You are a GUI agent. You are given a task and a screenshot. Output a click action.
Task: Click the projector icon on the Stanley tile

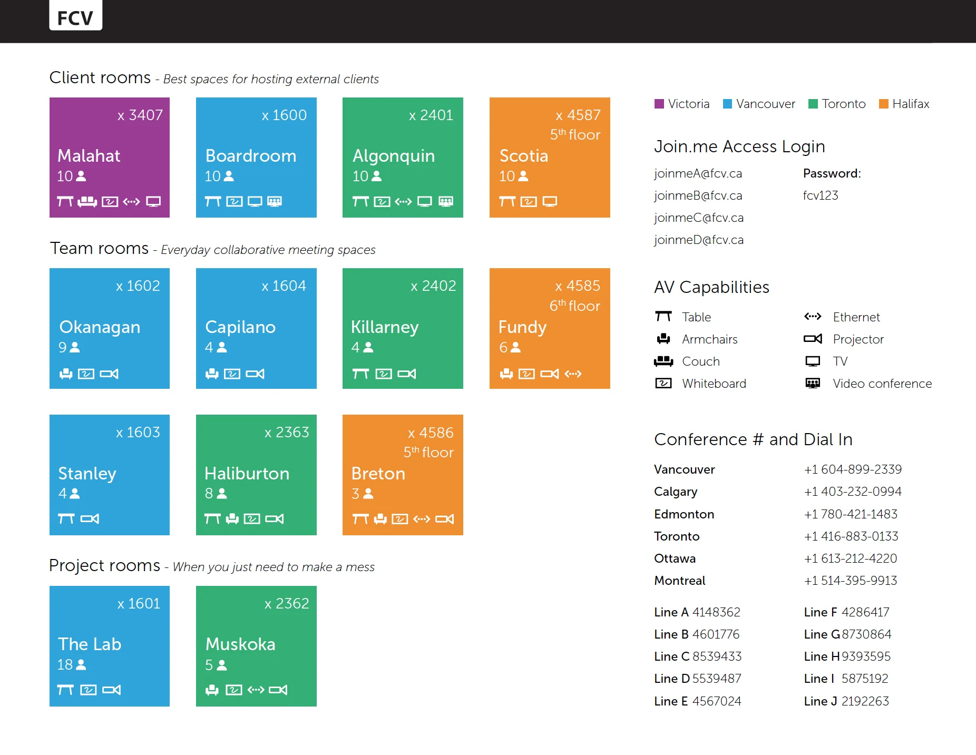tap(90, 519)
